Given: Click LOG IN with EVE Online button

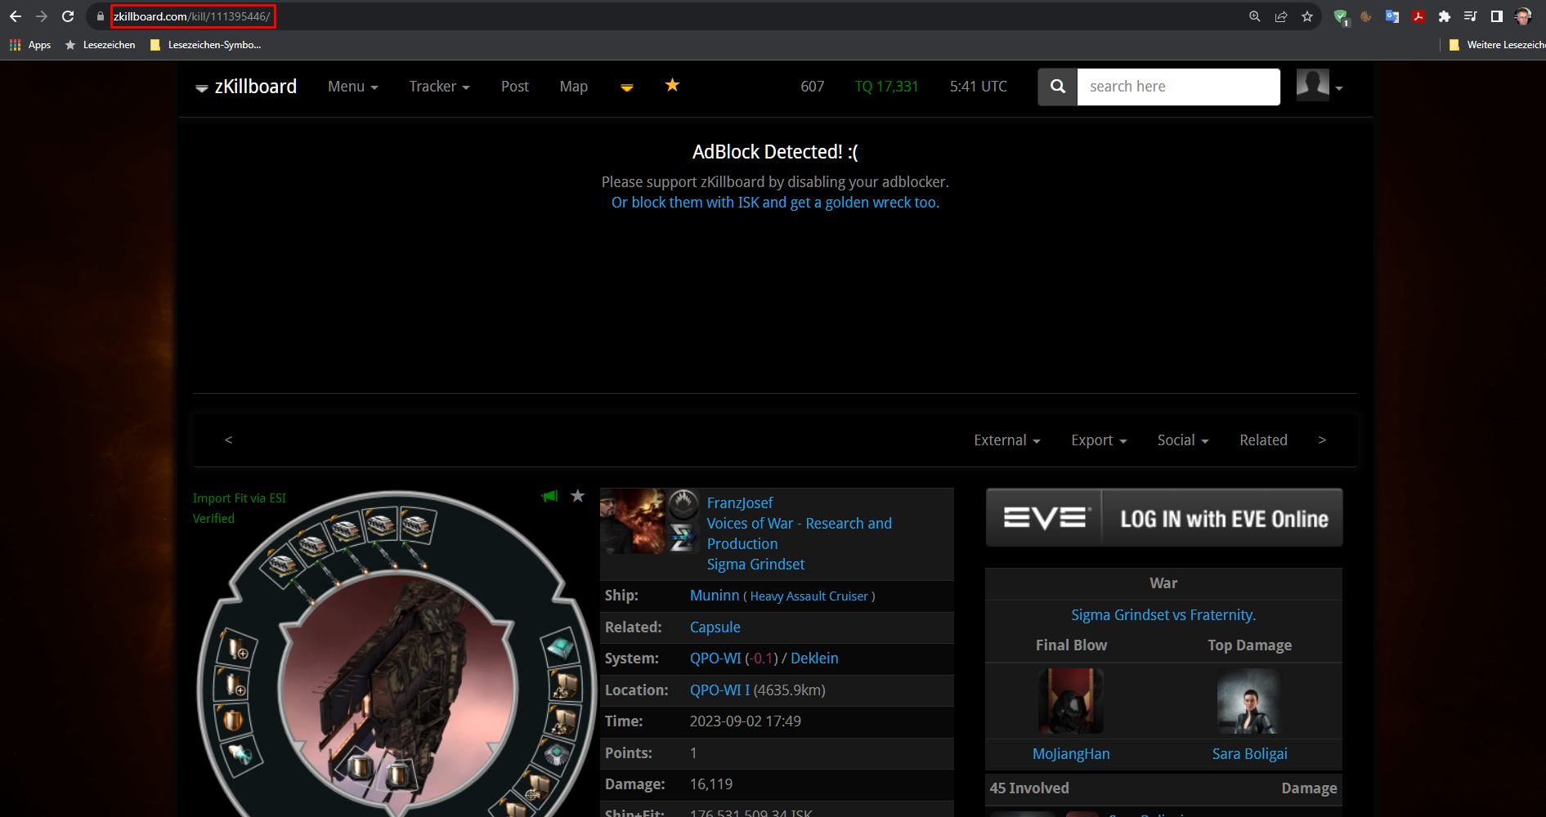Looking at the screenshot, I should pos(1164,518).
